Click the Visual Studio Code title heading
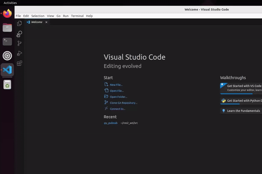 [x=135, y=57]
